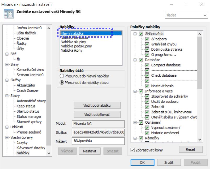Open the Komunikační okno skin settings
The image size is (210, 169).
coord(30,70)
